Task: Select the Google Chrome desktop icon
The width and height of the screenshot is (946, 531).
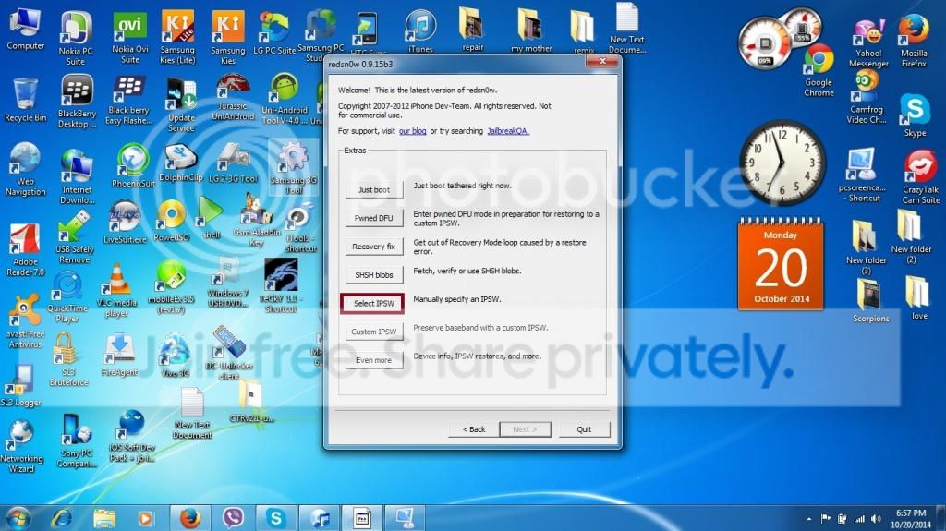Action: click(x=819, y=65)
